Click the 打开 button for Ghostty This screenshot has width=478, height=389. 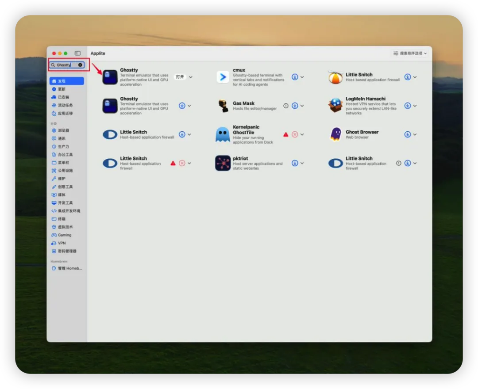[x=180, y=77]
